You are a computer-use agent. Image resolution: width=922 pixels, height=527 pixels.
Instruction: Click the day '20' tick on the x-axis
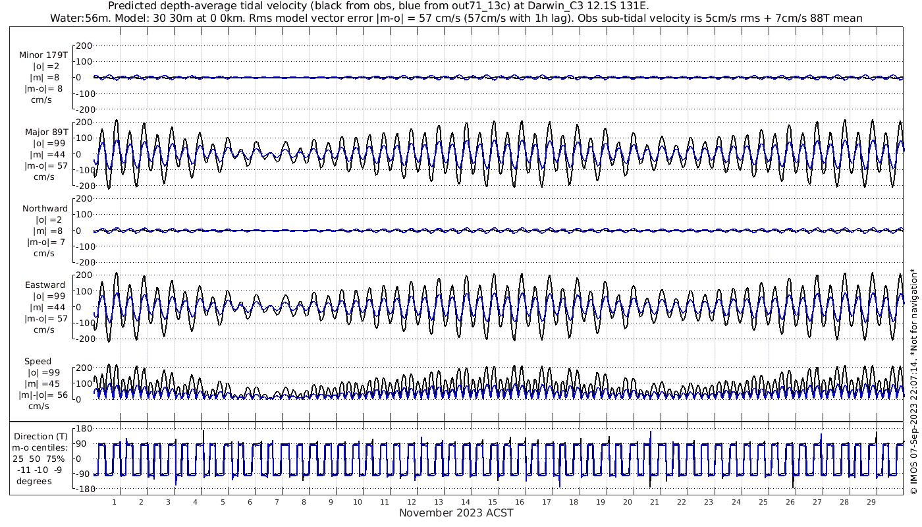[628, 502]
